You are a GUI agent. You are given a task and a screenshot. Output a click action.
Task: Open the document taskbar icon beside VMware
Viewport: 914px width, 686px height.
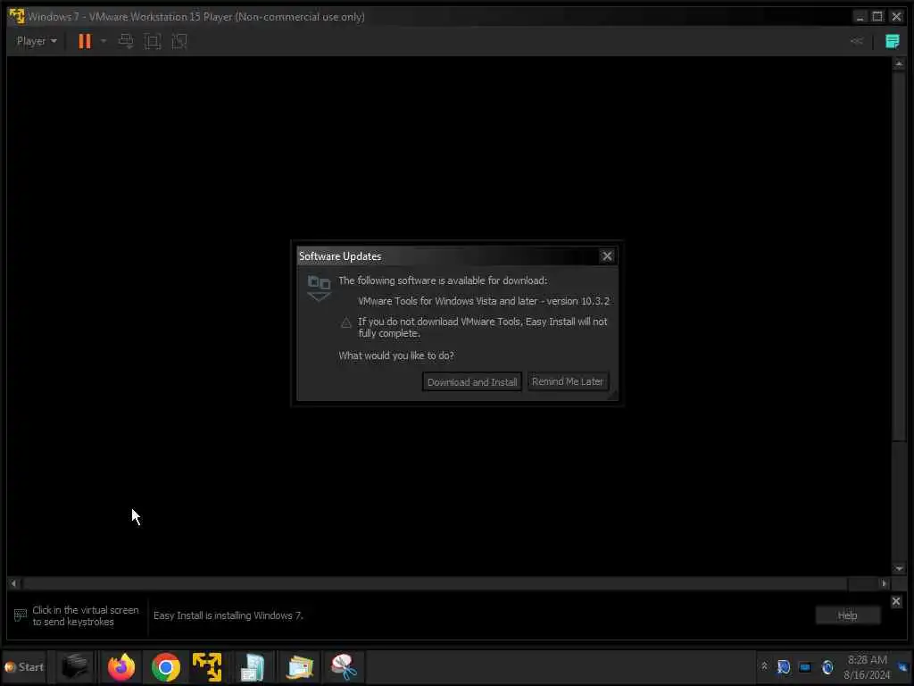pyautogui.click(x=253, y=666)
